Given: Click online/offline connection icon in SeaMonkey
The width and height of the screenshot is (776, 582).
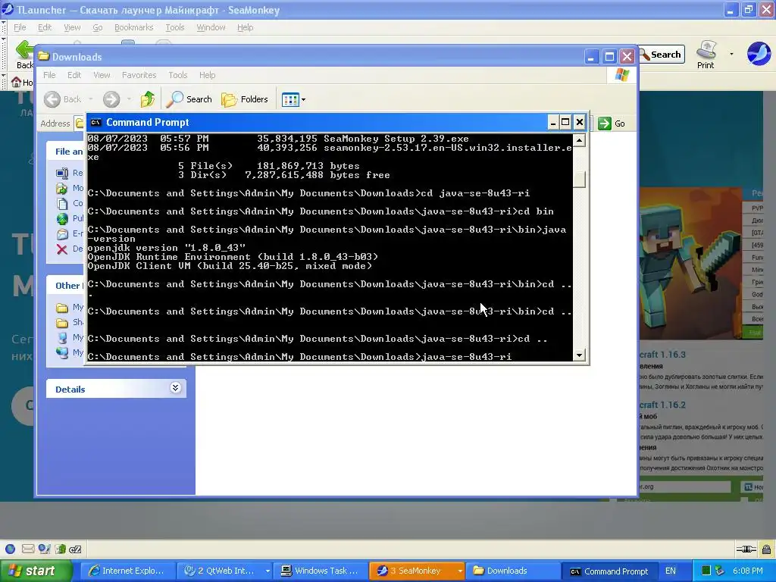Looking at the screenshot, I should 746,549.
